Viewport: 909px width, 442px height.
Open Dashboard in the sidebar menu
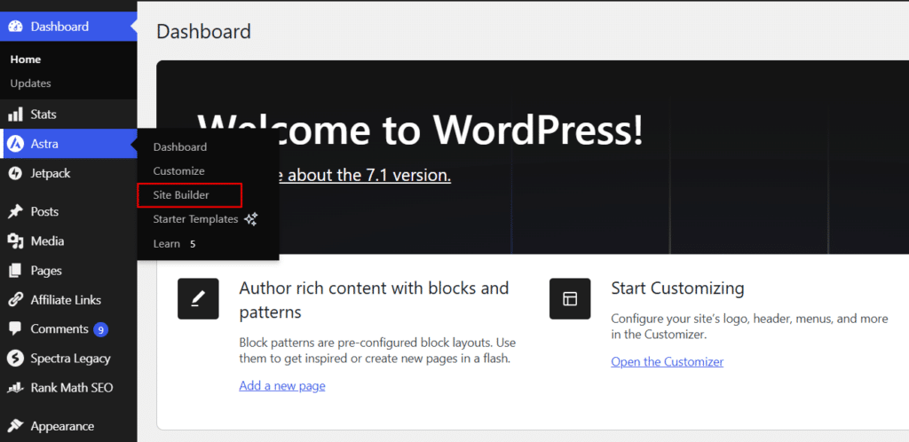[x=68, y=27]
